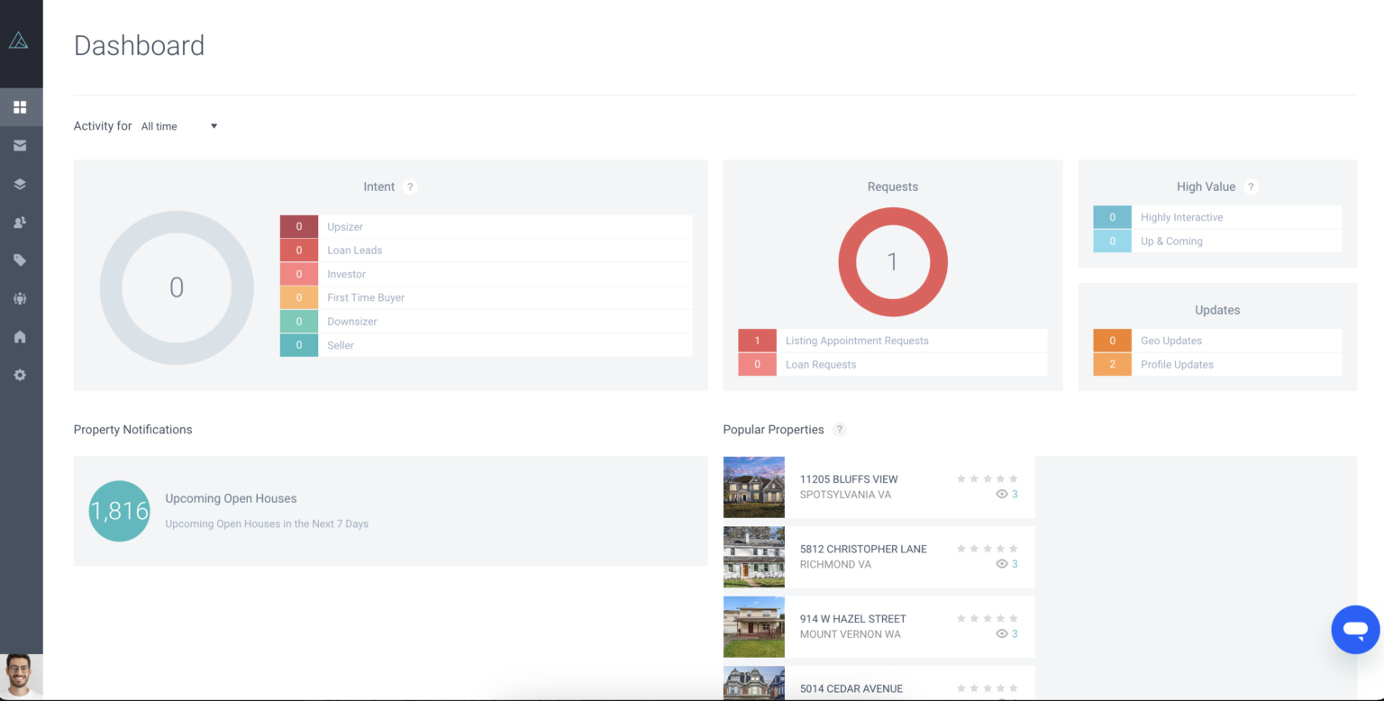Expand the Upsizer intent category row
The height and width of the screenshot is (701, 1384).
(x=487, y=226)
